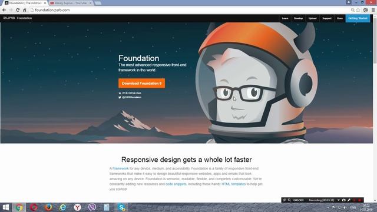Image resolution: width=377 pixels, height=212 pixels.
Task: Expand the recorder dropdown arrow
Action: (x=339, y=200)
